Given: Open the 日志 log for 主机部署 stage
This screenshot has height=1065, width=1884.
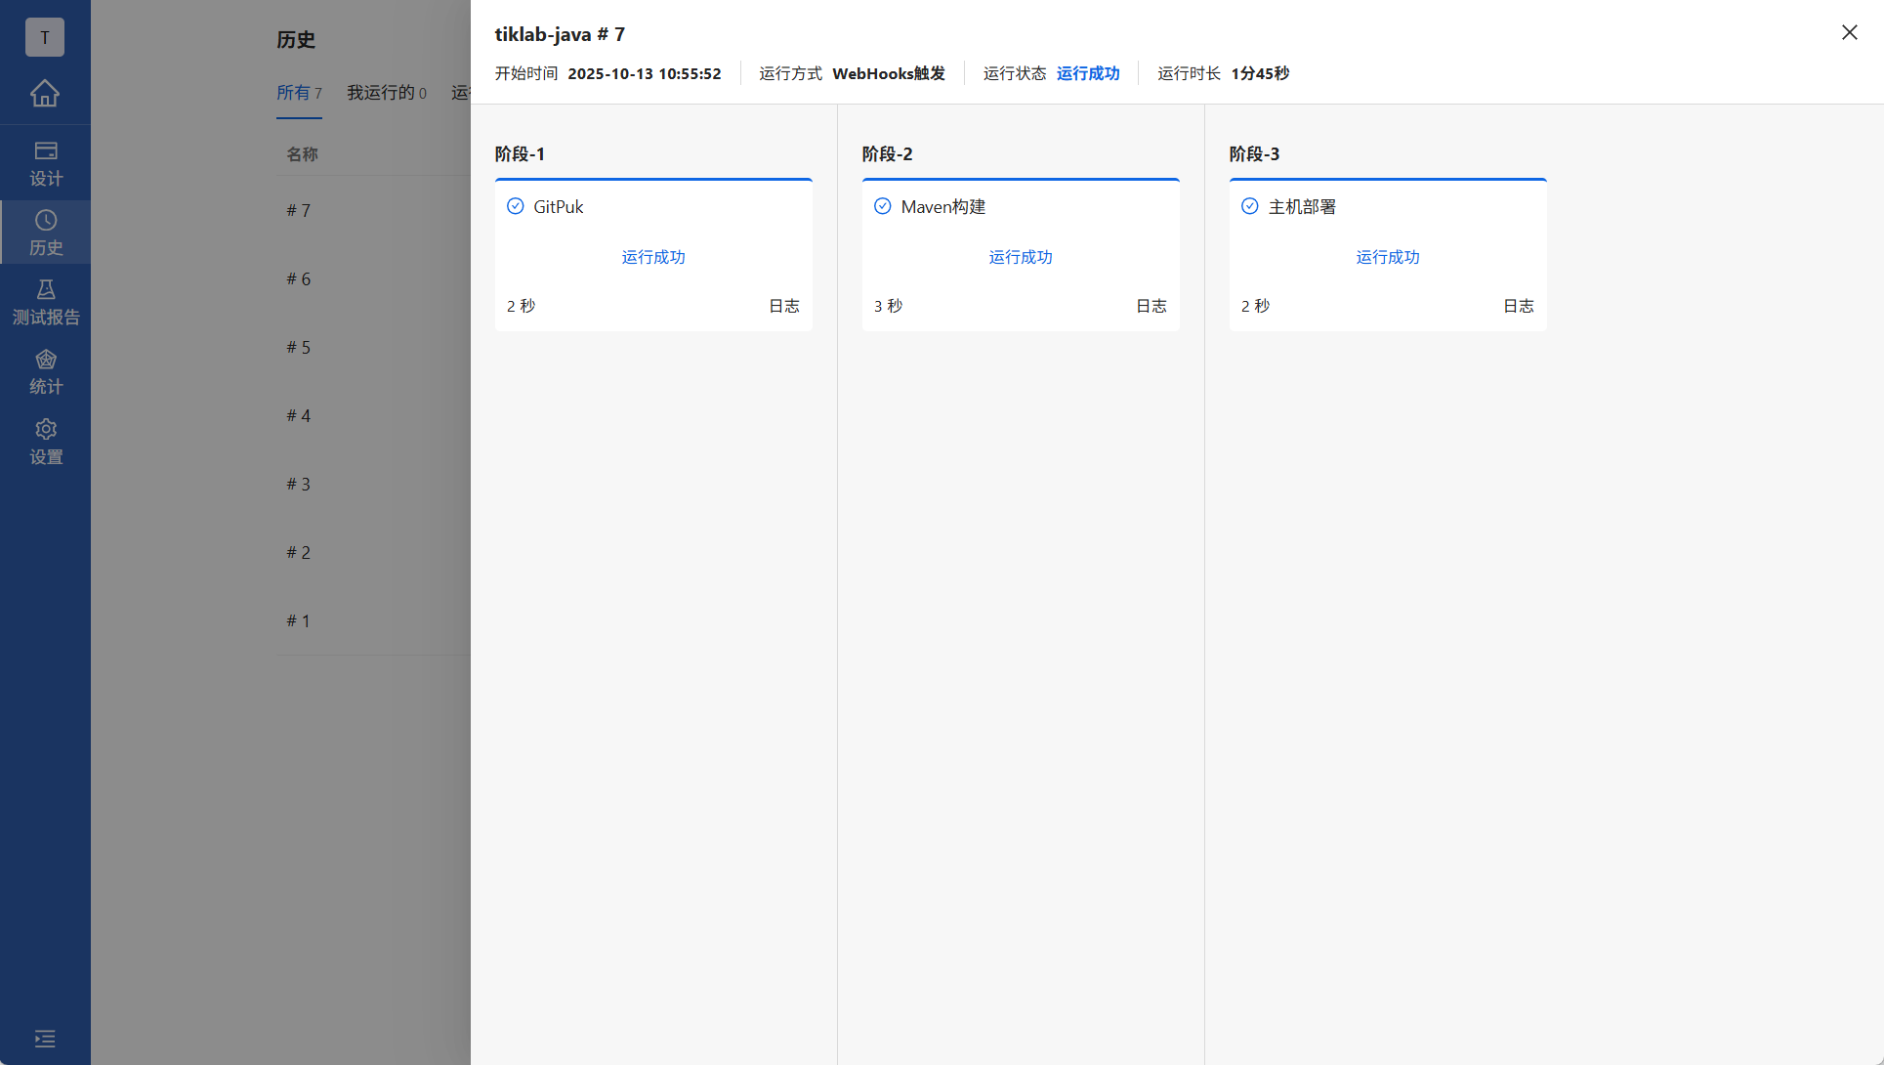Looking at the screenshot, I should point(1519,306).
